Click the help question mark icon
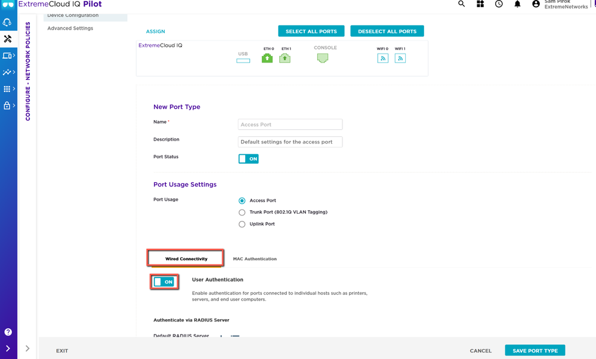 tap(8, 332)
